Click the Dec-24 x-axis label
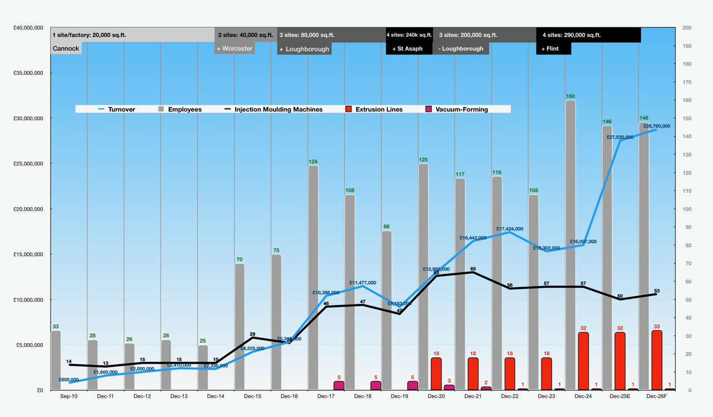713x417 pixels. (x=583, y=396)
